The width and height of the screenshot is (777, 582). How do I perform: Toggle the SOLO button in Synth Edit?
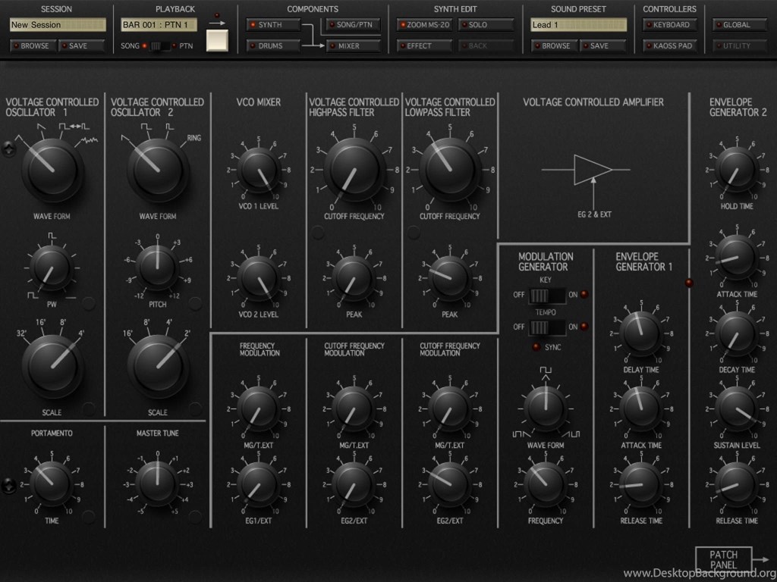(486, 25)
